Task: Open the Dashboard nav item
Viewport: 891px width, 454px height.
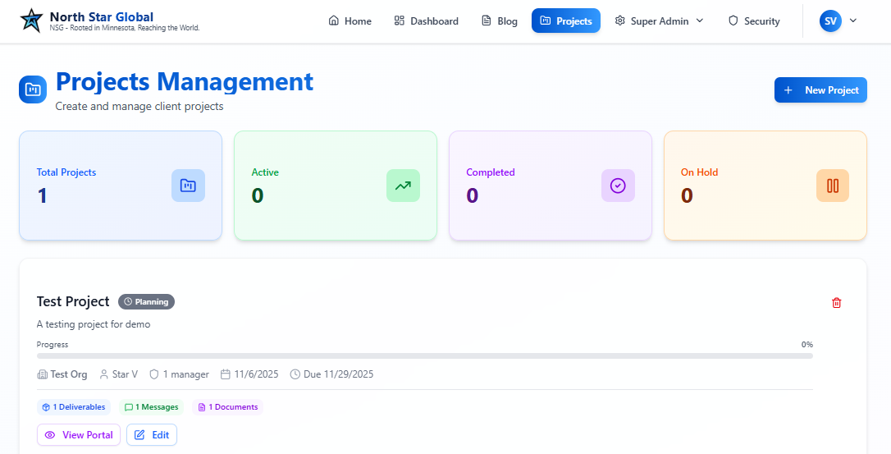Action: pos(426,21)
